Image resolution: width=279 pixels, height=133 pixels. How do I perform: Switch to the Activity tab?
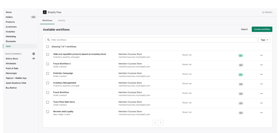click(62, 20)
